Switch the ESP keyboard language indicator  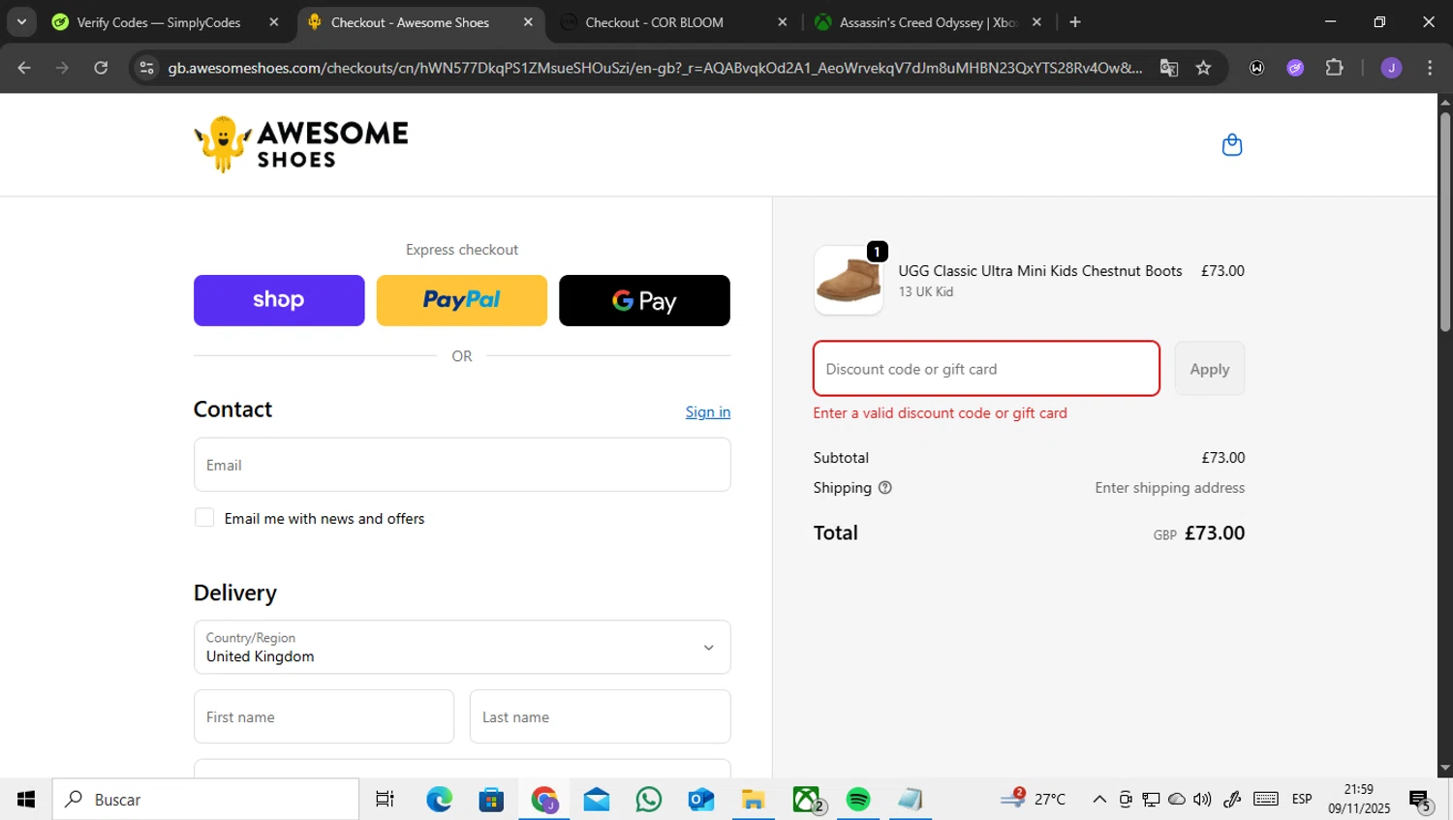click(x=1302, y=800)
